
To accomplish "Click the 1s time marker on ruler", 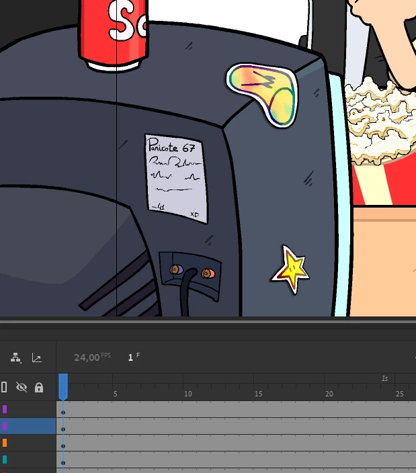I will coord(384,378).
